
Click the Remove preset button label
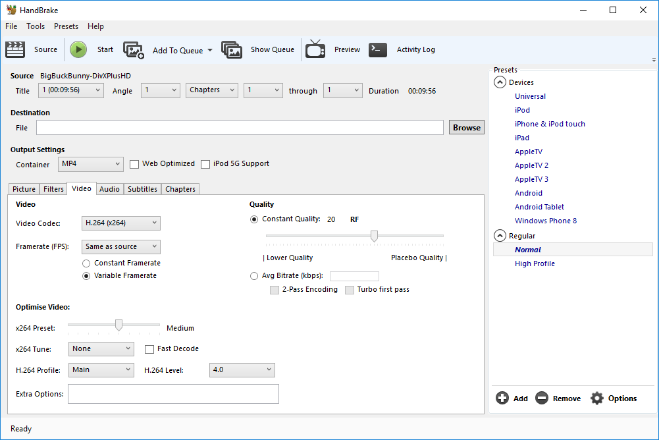pyautogui.click(x=567, y=399)
